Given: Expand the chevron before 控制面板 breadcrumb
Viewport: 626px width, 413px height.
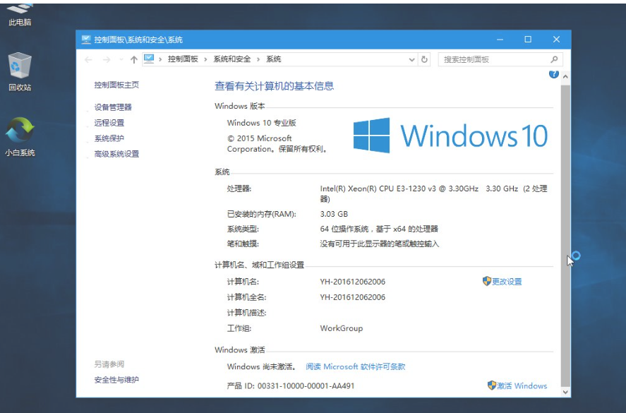Looking at the screenshot, I should [x=160, y=59].
